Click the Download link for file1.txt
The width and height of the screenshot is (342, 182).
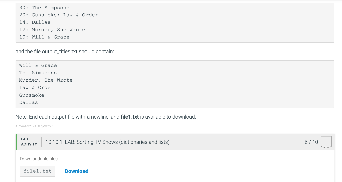click(x=76, y=171)
